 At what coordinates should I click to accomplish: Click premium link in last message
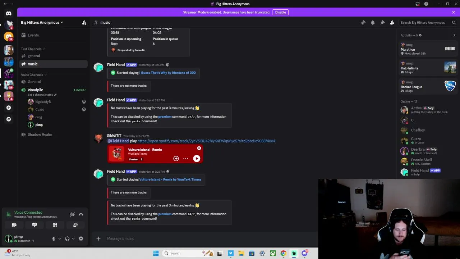coord(165,214)
